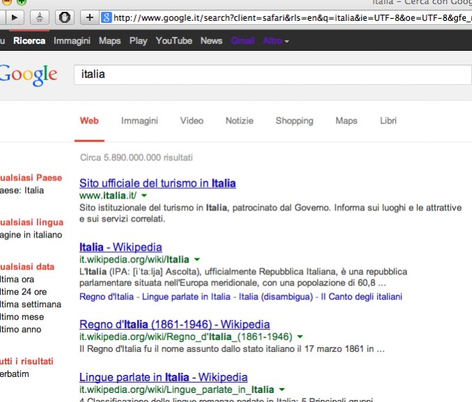Click the Google favicon in address bar
This screenshot has height=402, width=472.
coord(106,17)
